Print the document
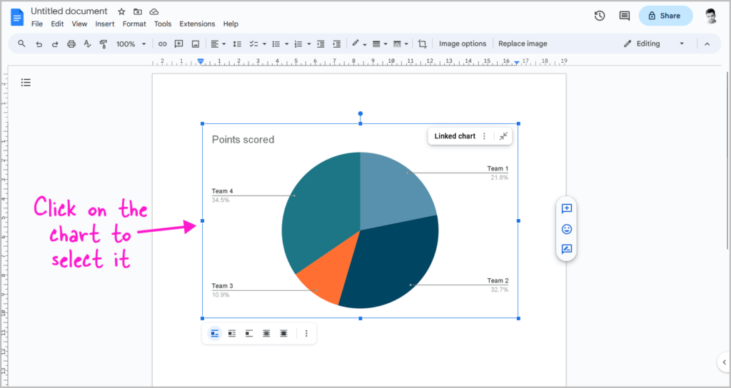Viewport: 731px width, 388px height. (71, 44)
